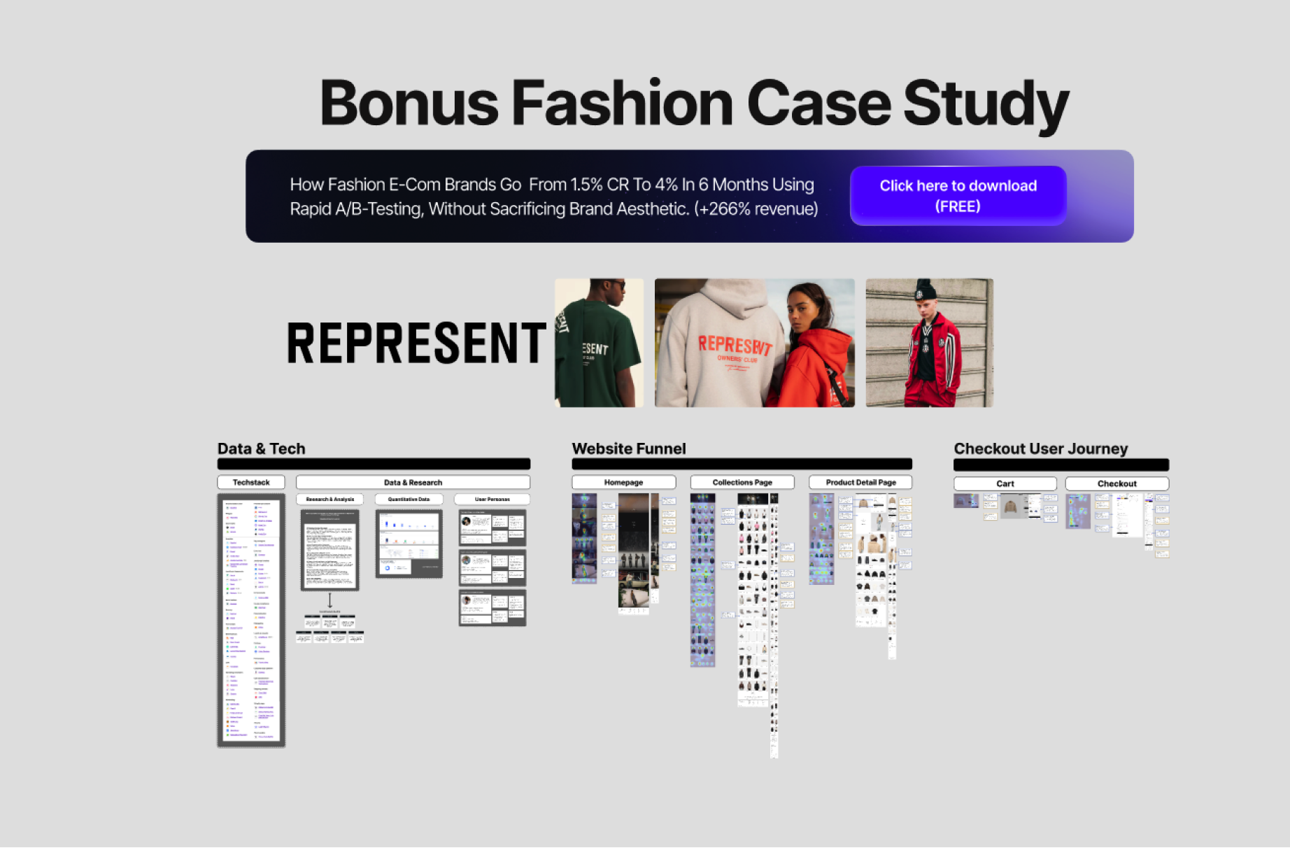
Task: Click the Checkout label
Action: [x=1117, y=484]
